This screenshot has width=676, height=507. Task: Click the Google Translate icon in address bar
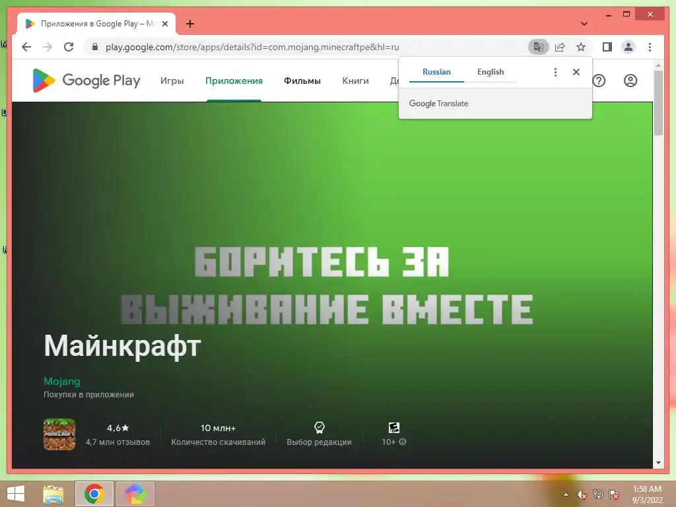click(539, 47)
